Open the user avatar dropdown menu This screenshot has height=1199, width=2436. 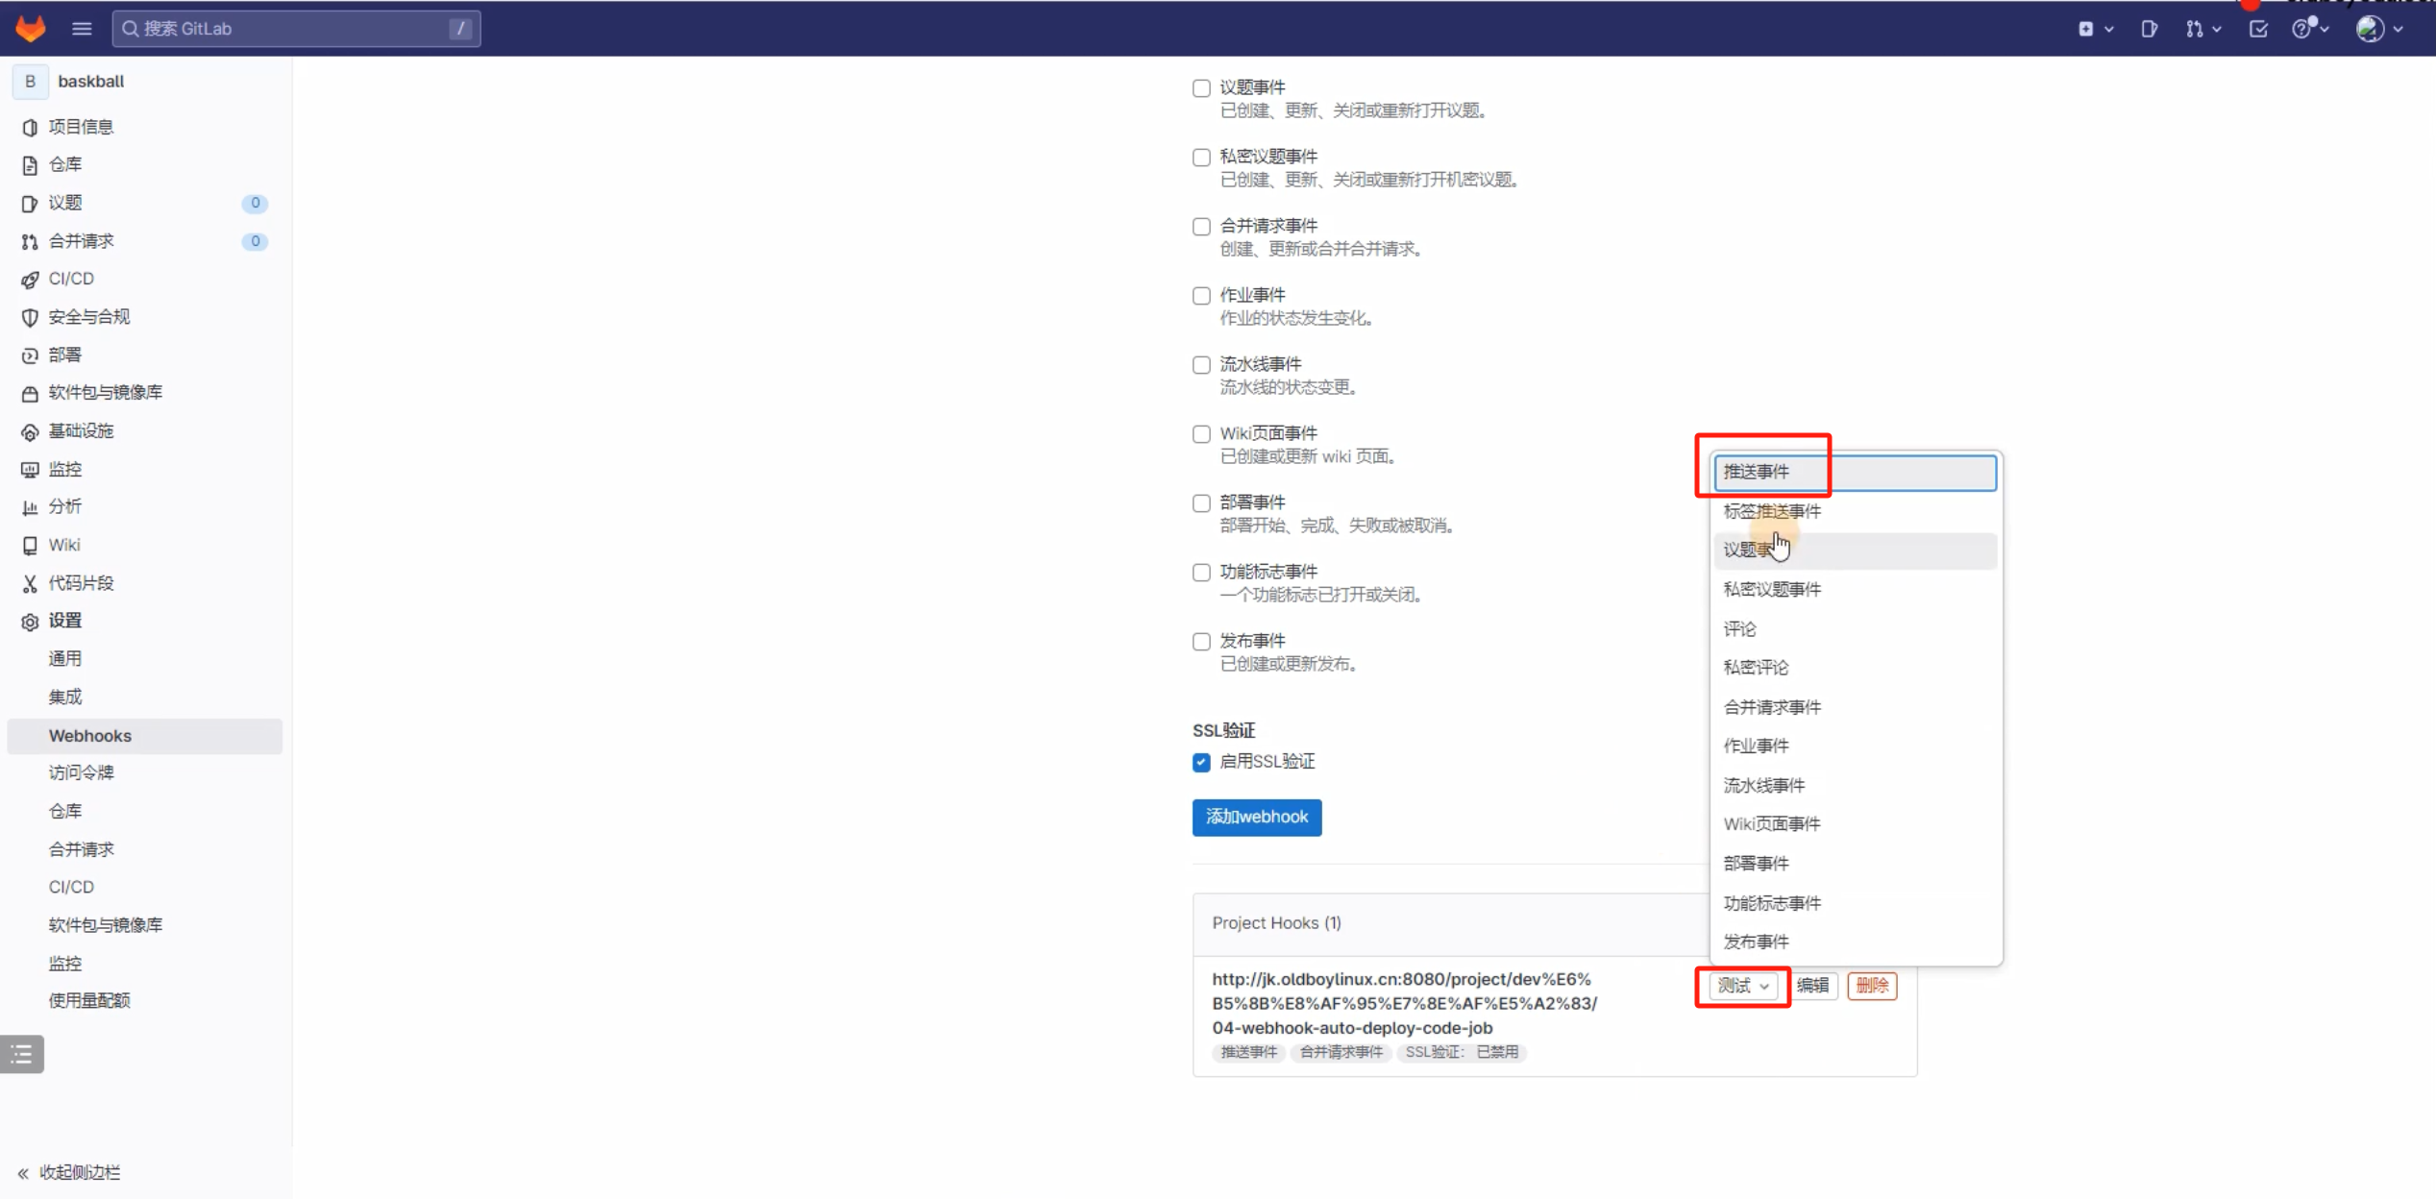coord(2377,29)
